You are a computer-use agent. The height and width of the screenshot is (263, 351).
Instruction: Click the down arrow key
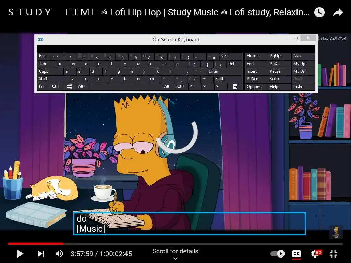[207, 87]
